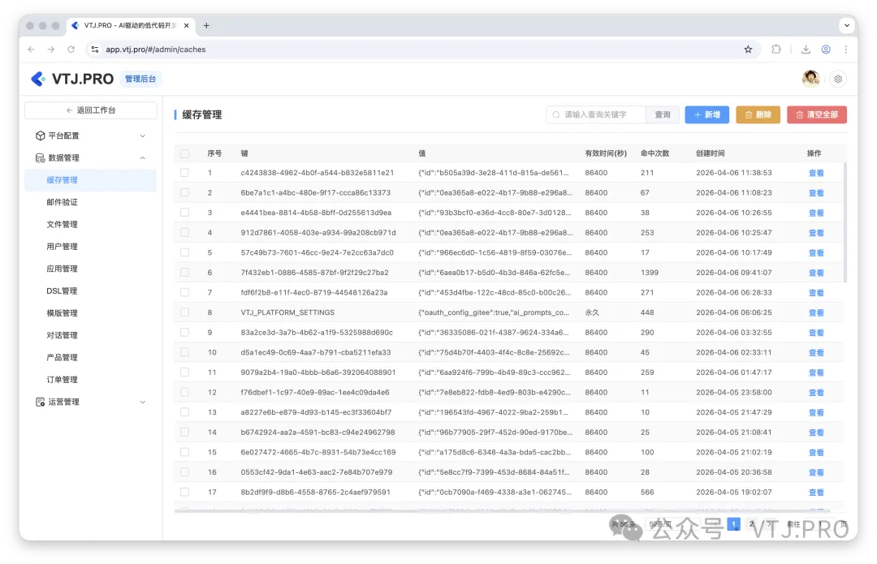Expand the 平台配置 menu chevron
This screenshot has width=877, height=564.
click(x=143, y=136)
